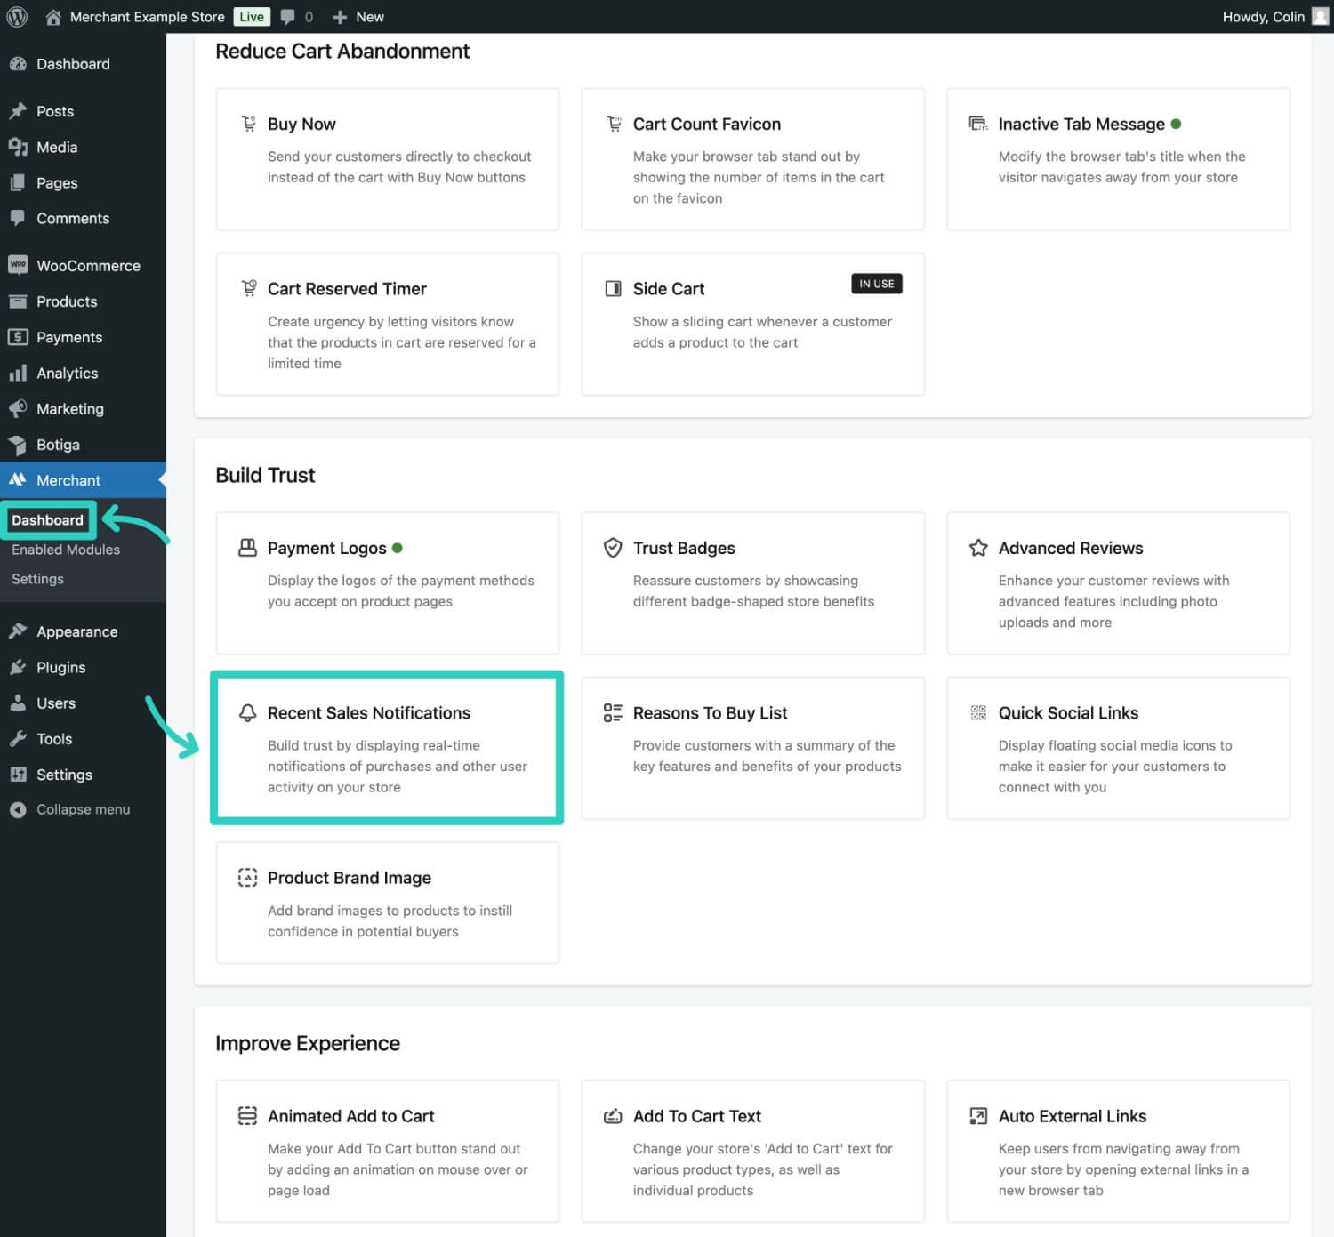Click the Marketing megaphone icon
Viewport: 1334px width, 1237px height.
18,409
